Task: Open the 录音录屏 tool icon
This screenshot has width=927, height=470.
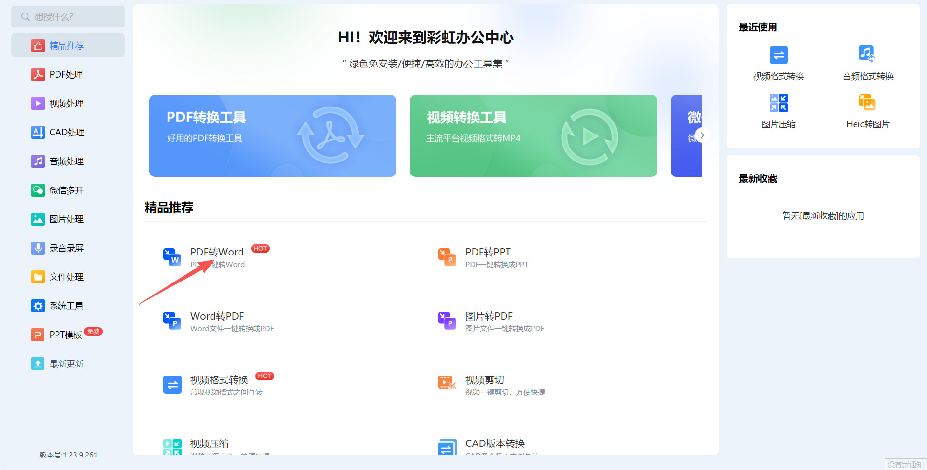Action: click(38, 248)
